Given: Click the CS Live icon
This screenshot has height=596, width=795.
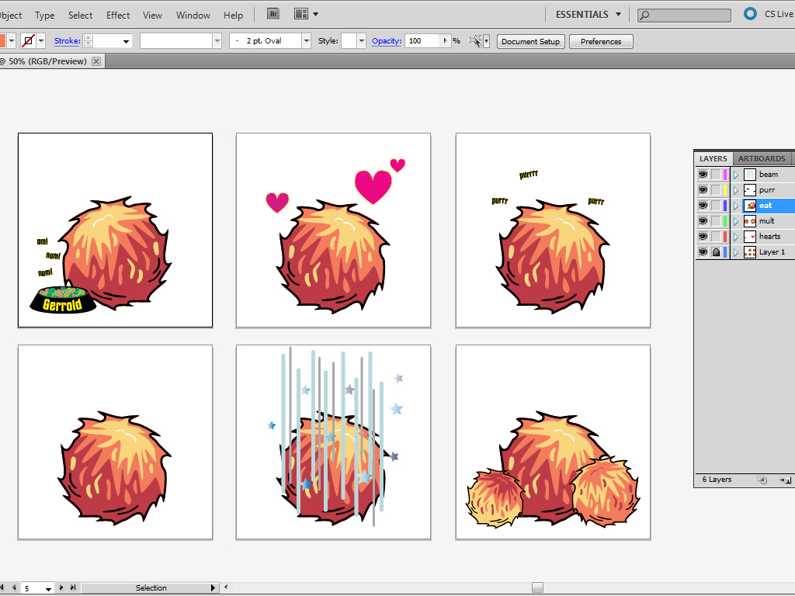Looking at the screenshot, I should click(x=750, y=14).
